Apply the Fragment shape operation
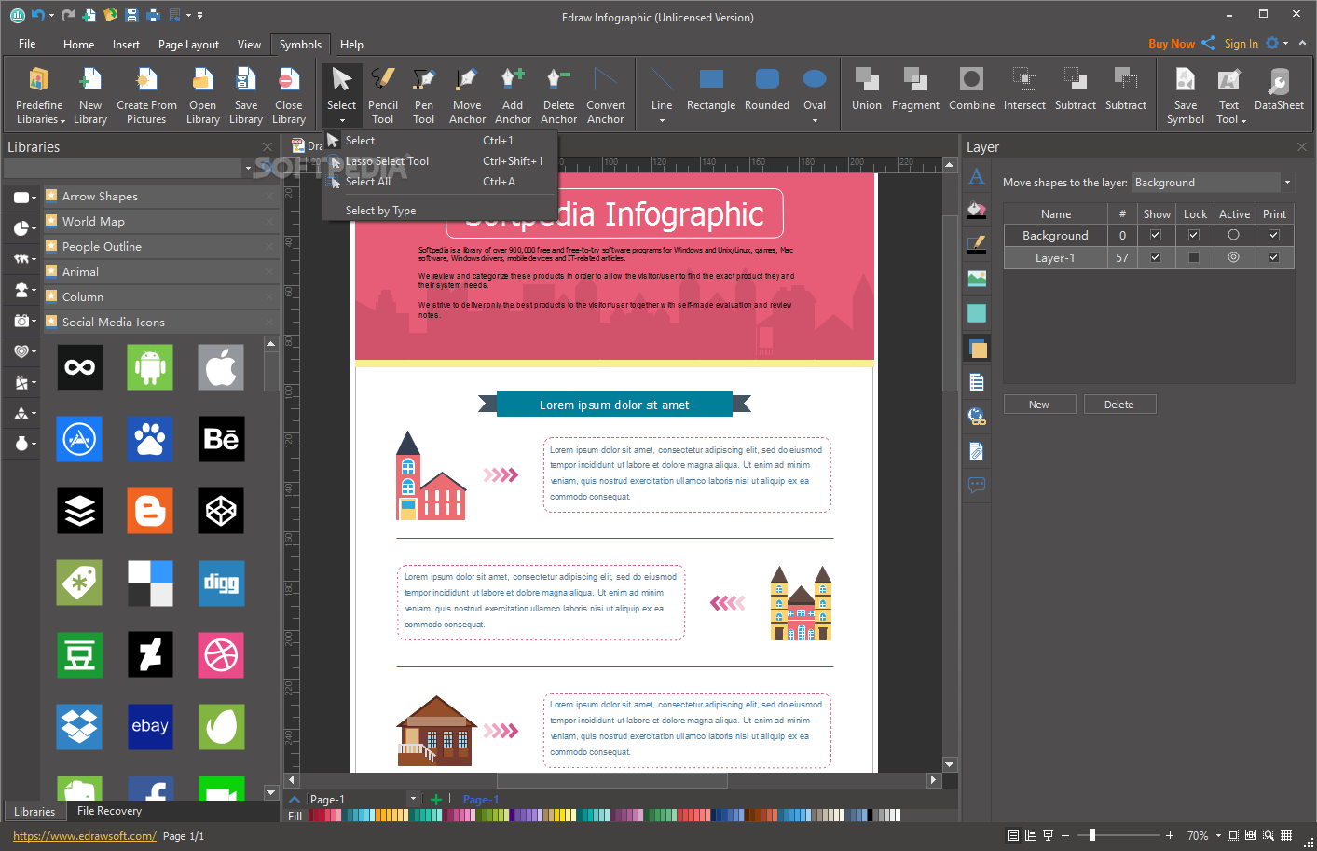1317x851 pixels. coord(915,90)
